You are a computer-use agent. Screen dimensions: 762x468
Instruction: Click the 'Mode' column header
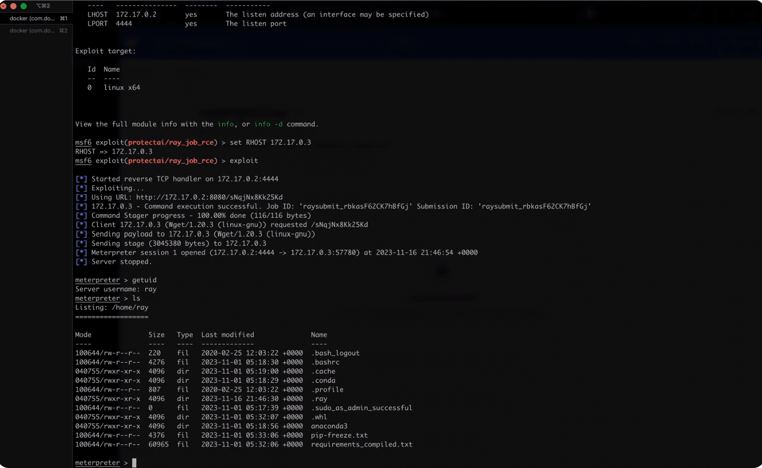pyautogui.click(x=83, y=335)
